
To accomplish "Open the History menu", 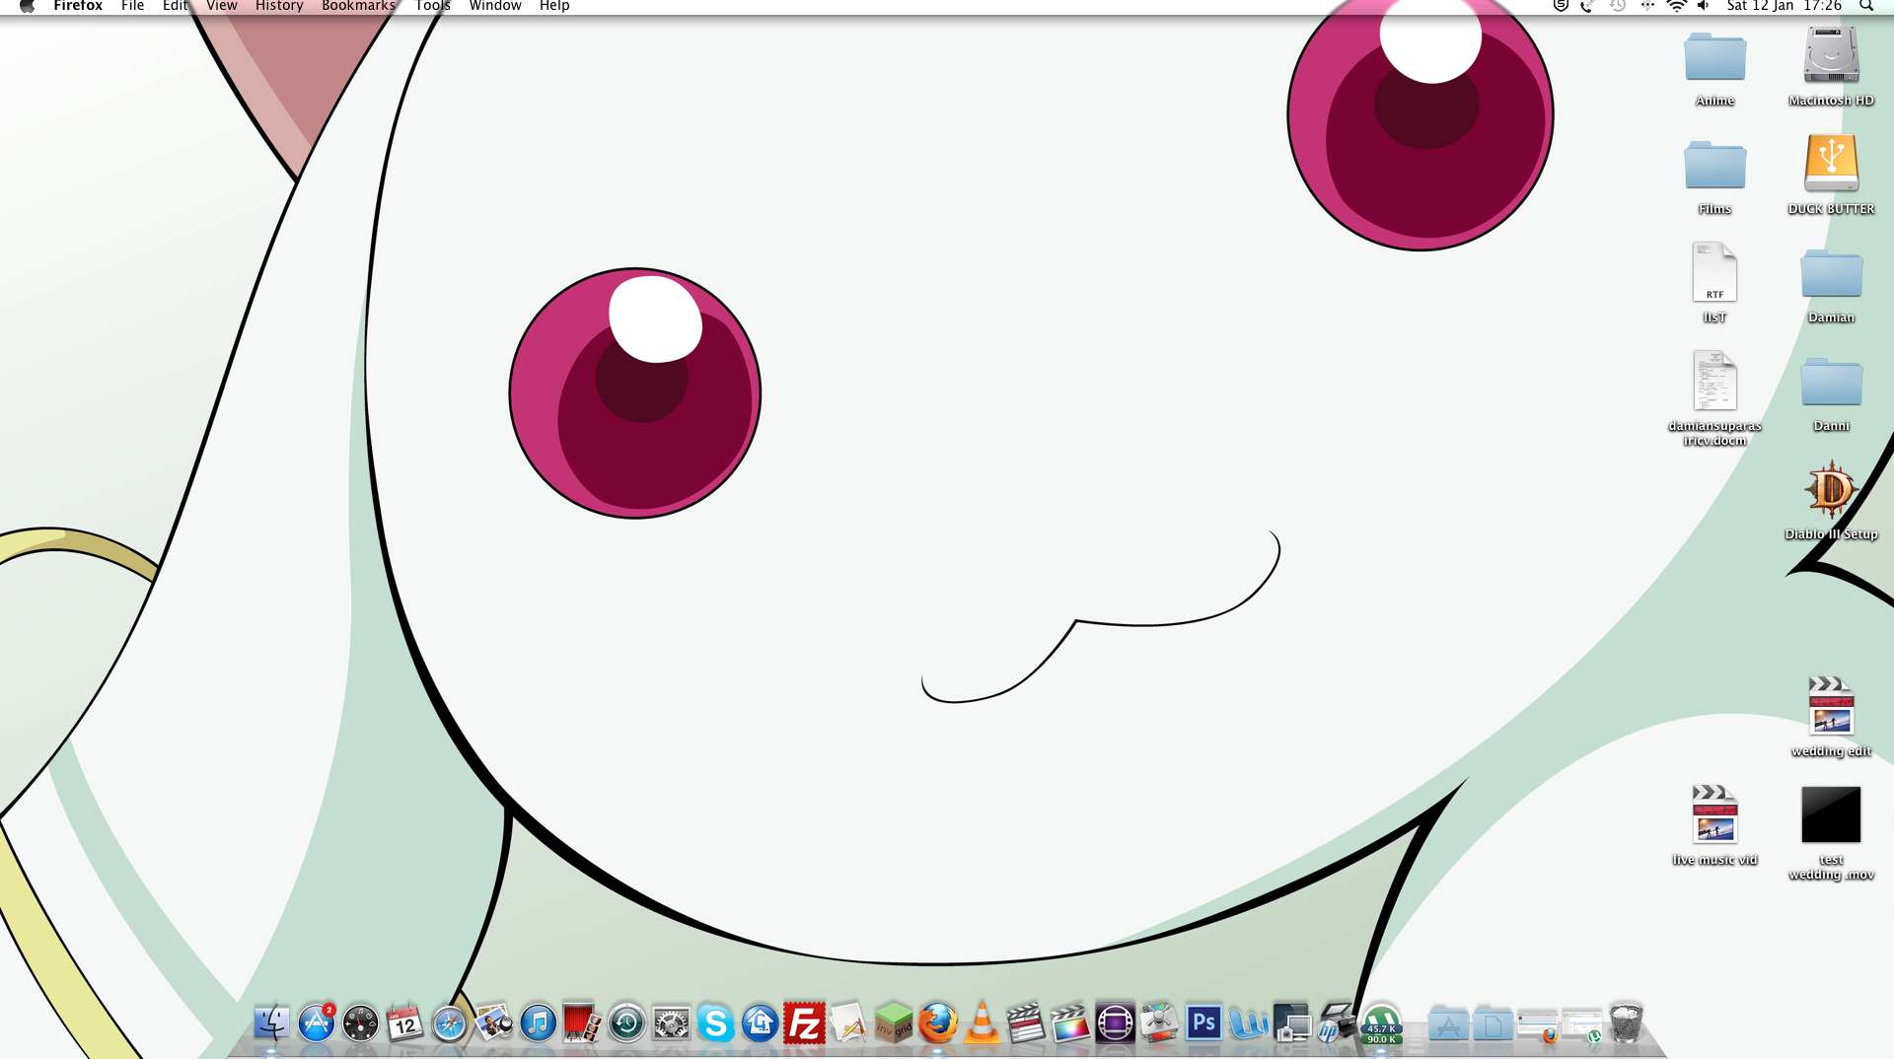I will (278, 6).
